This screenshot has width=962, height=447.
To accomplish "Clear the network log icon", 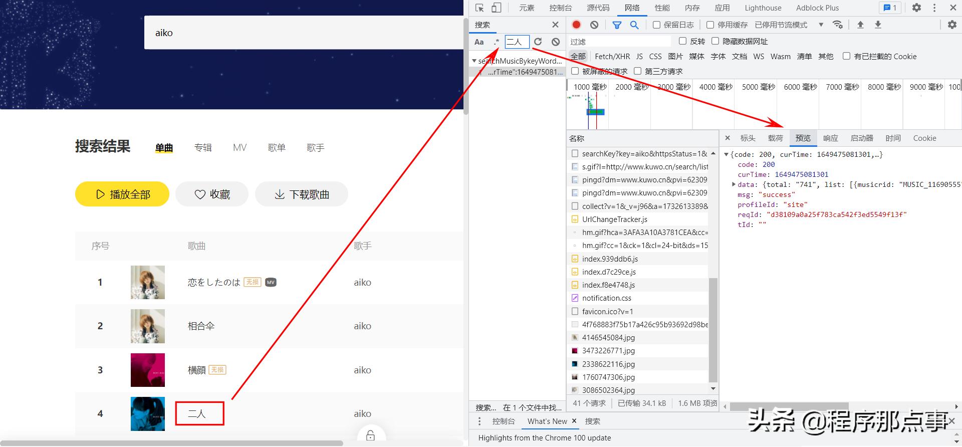I will 594,25.
